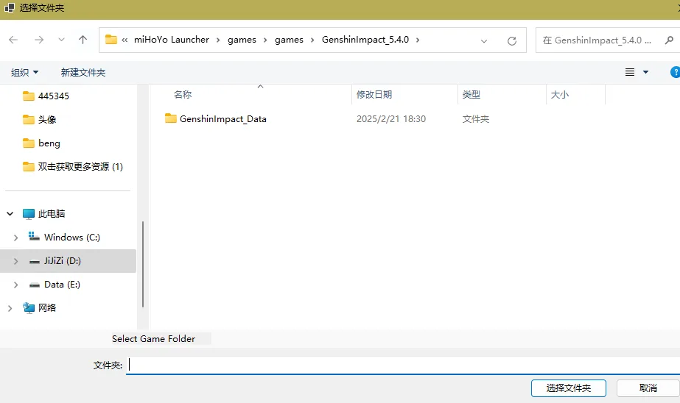Select 双击获取更多资源 (1) folder
This screenshot has height=403, width=680.
pos(80,167)
